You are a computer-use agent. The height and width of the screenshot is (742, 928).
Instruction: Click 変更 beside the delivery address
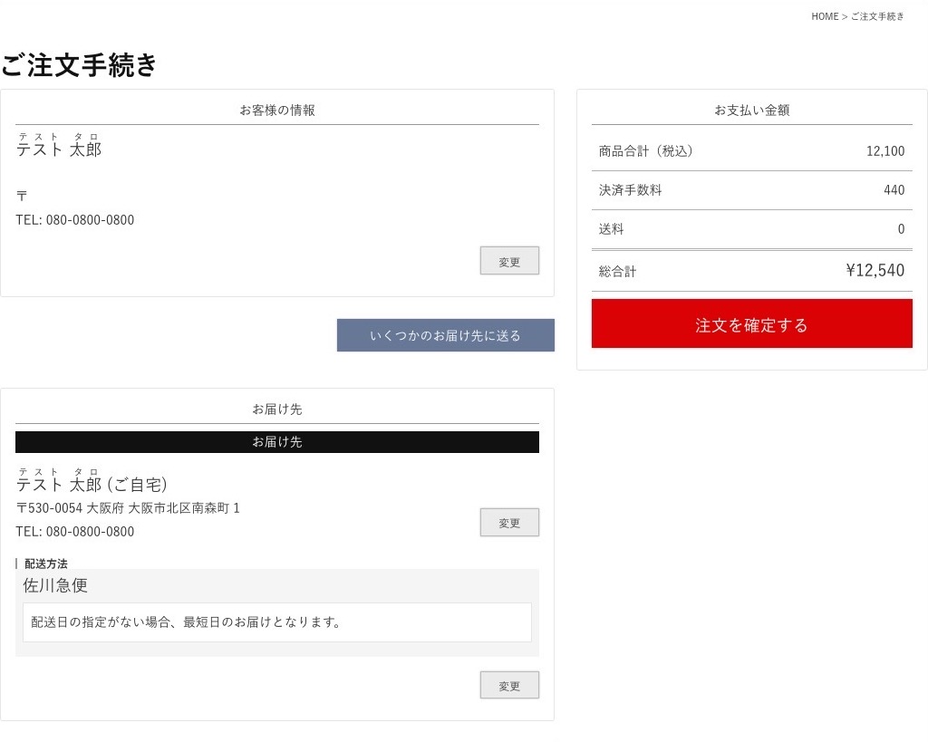(509, 523)
